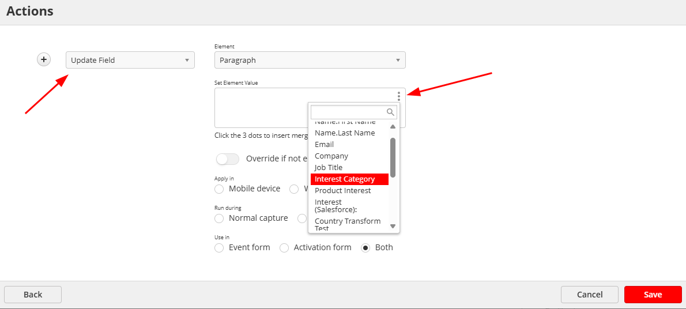Image resolution: width=686 pixels, height=309 pixels.
Task: Click the list scroll-up arrow
Action: point(393,127)
